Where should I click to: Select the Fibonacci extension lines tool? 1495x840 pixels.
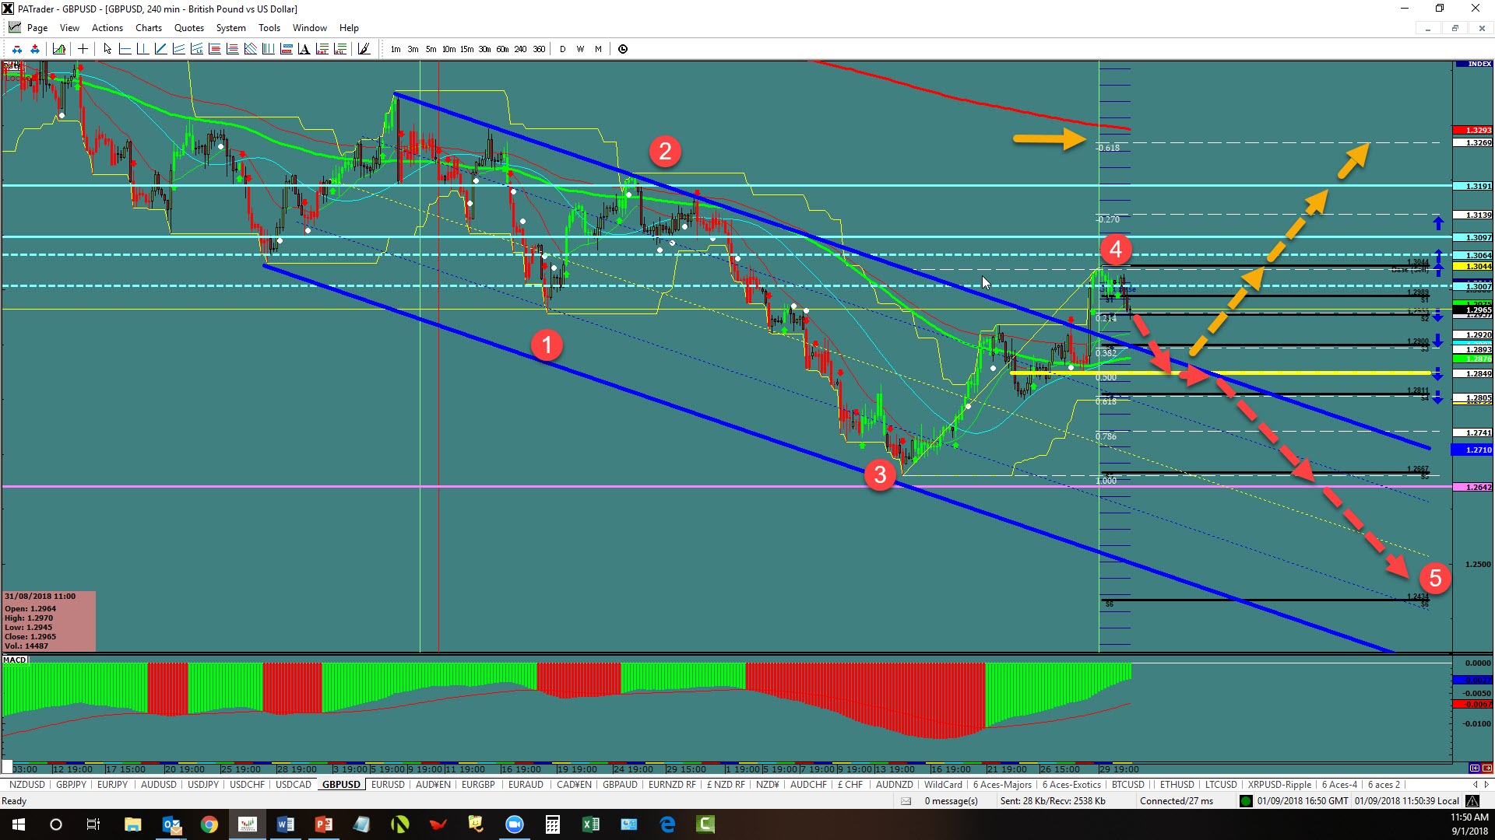[x=232, y=49]
